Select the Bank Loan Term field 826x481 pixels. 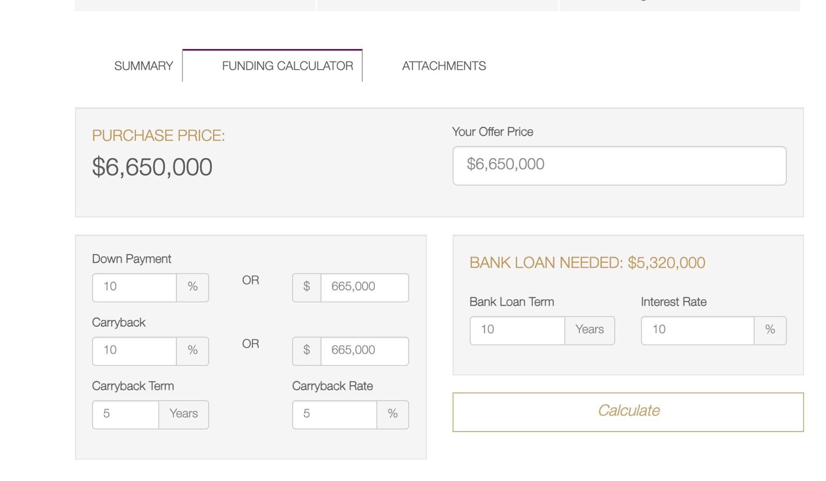pyautogui.click(x=517, y=330)
